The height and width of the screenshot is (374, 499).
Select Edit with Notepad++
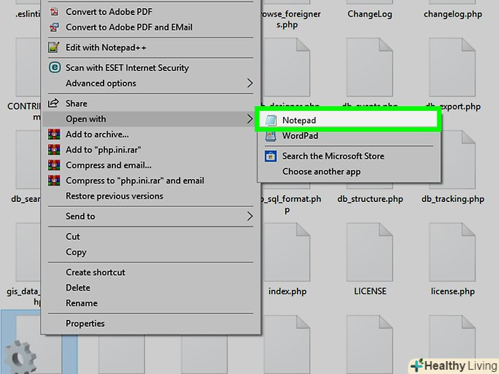(151, 47)
